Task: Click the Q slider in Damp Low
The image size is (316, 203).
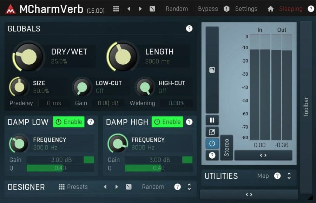Action: (60, 168)
